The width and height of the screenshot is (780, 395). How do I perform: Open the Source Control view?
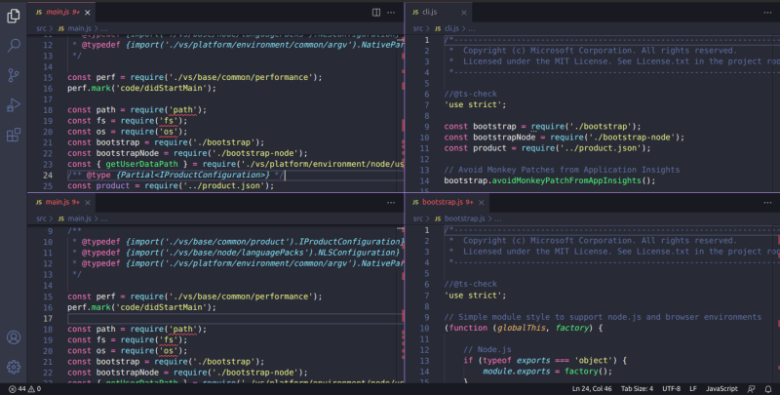(14, 74)
